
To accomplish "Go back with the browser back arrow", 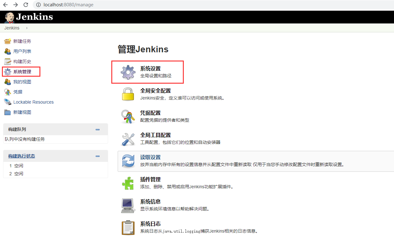I will [x=5, y=5].
